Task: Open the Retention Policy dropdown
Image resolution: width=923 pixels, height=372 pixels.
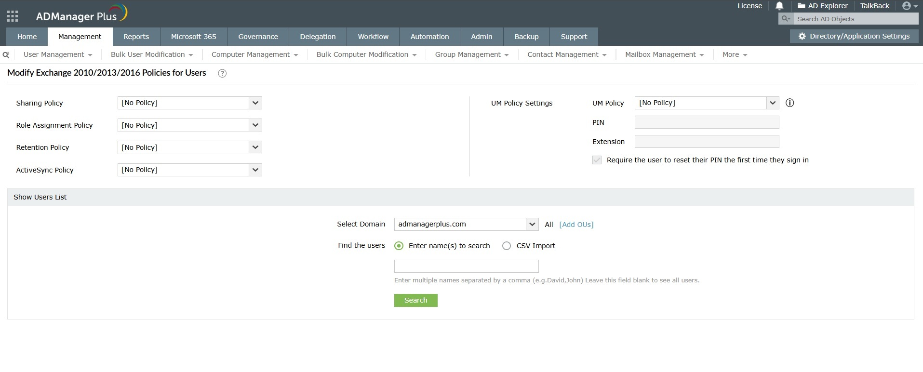Action: point(189,147)
